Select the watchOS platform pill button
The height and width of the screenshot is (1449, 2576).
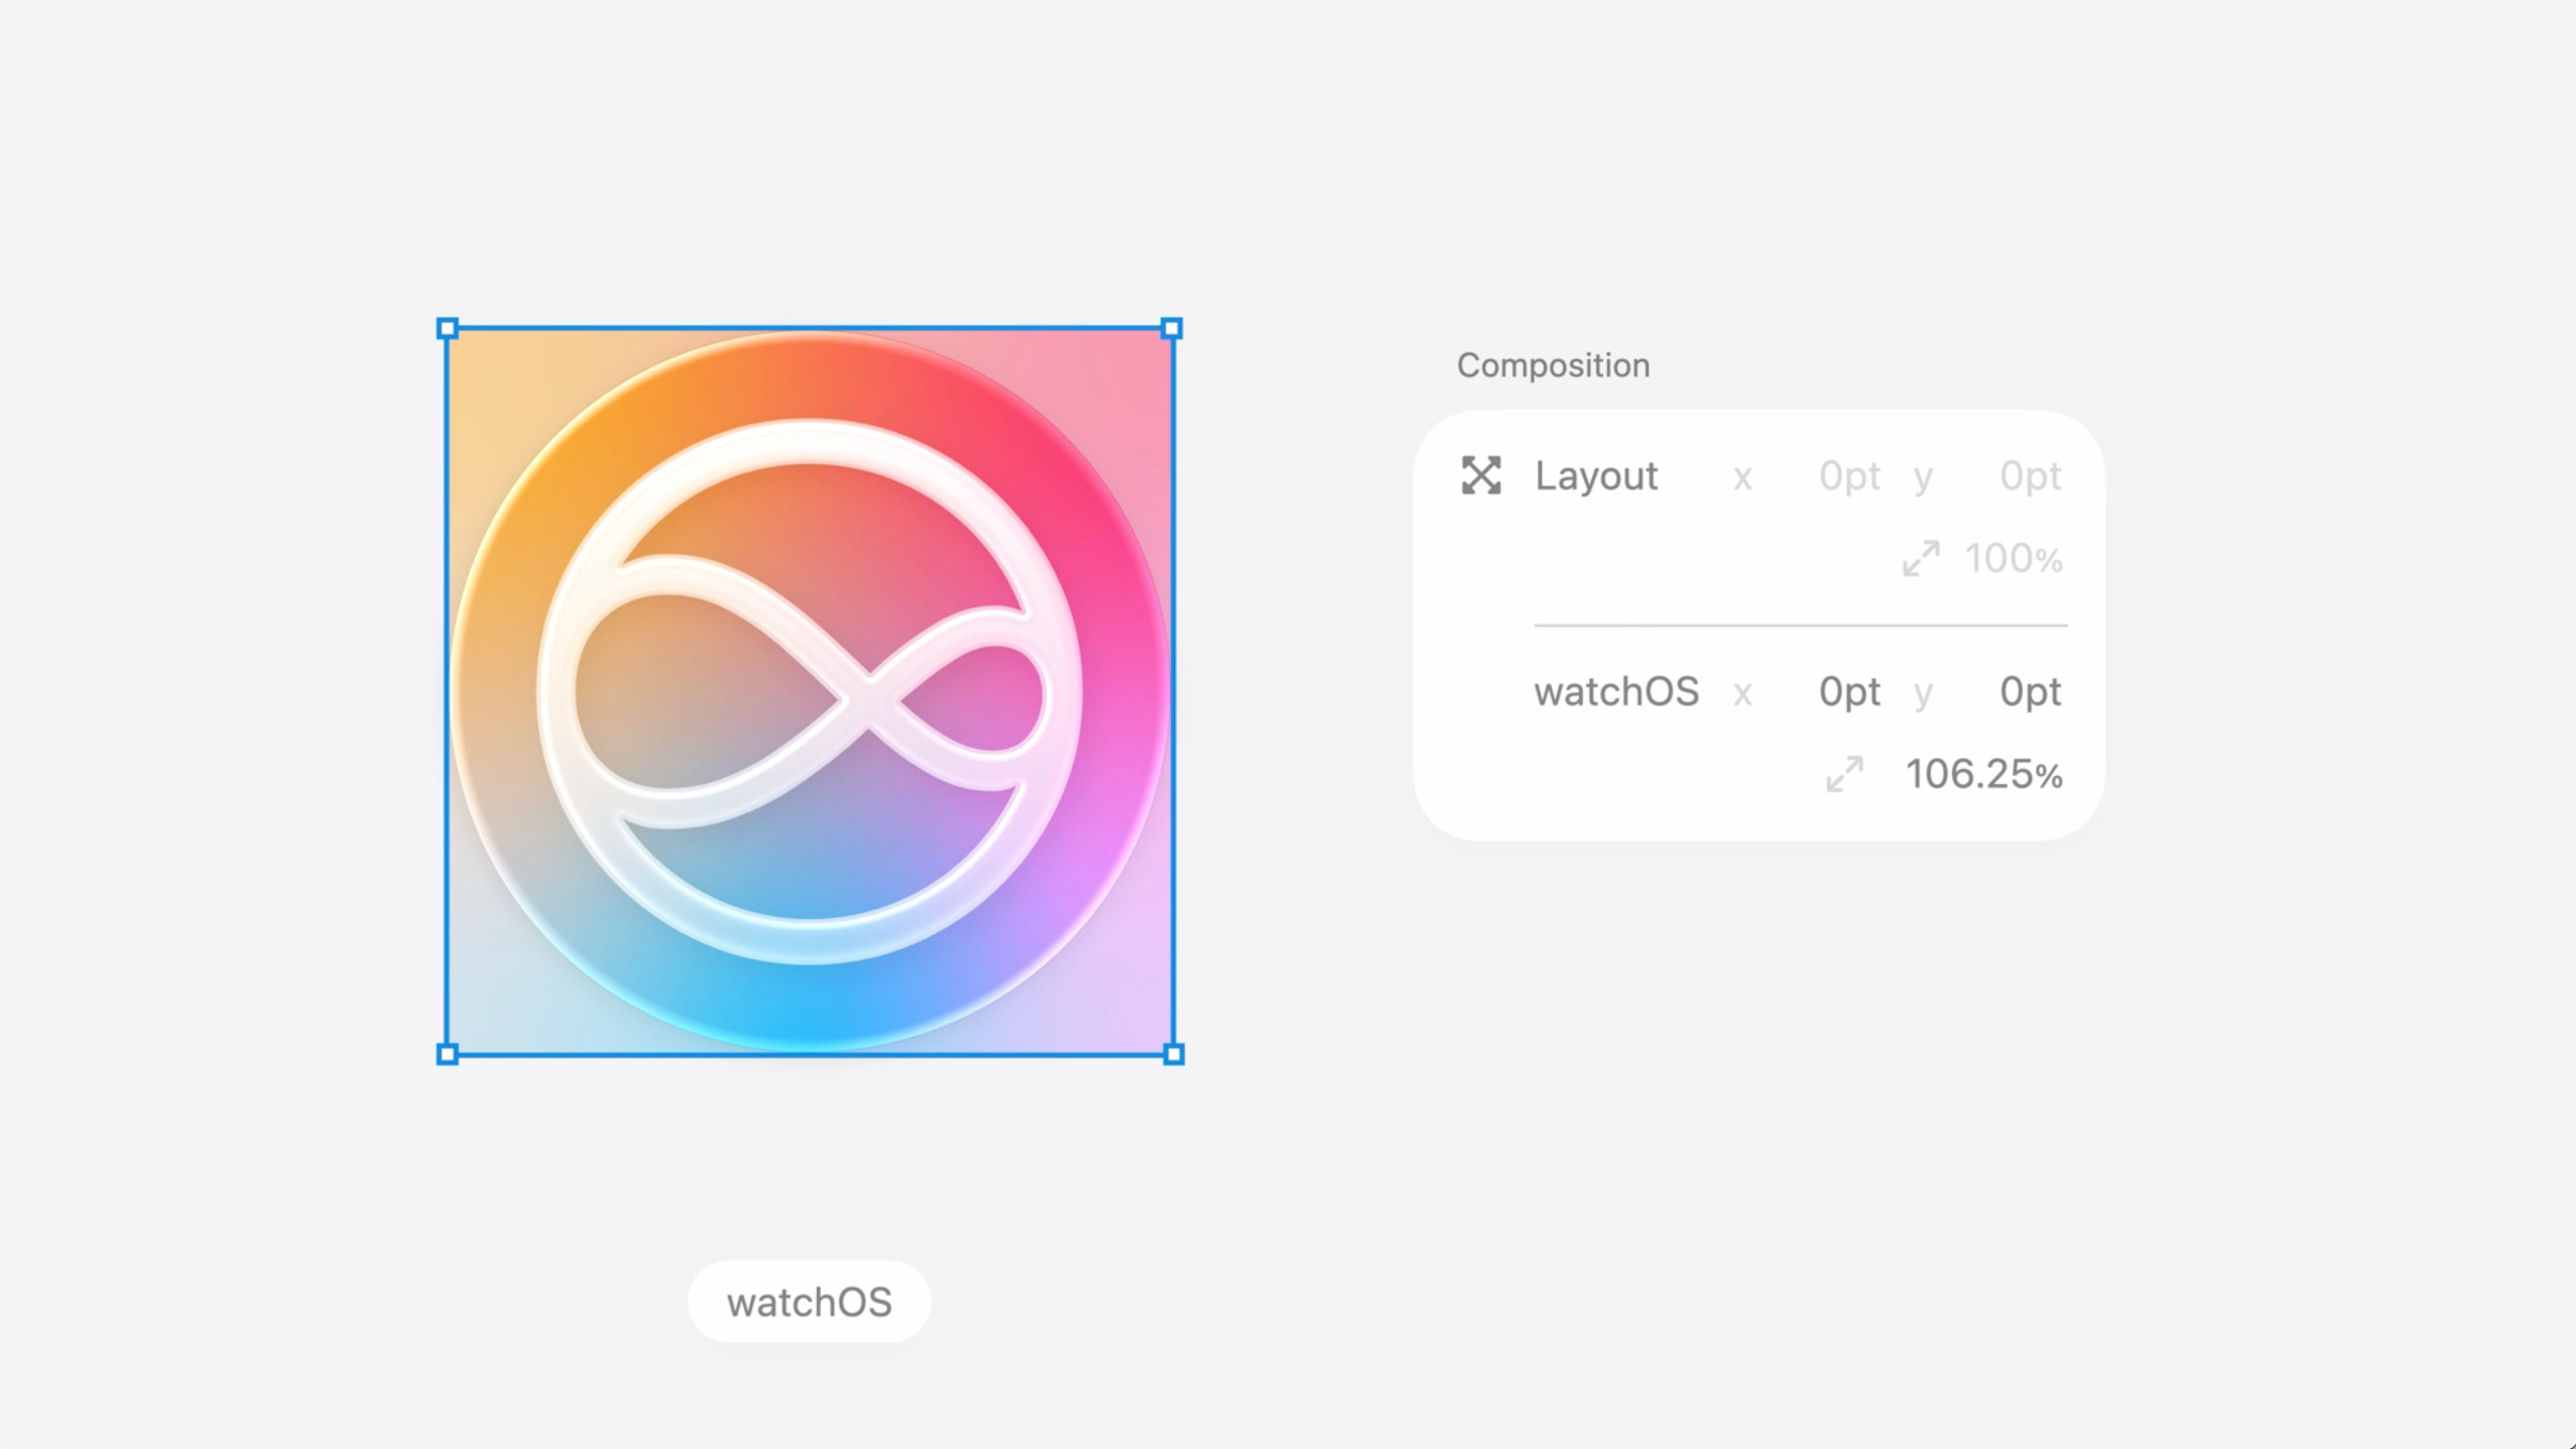coord(809,1302)
